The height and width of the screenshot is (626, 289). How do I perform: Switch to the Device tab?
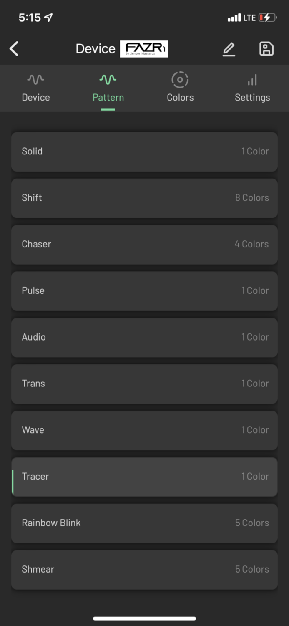pos(35,88)
